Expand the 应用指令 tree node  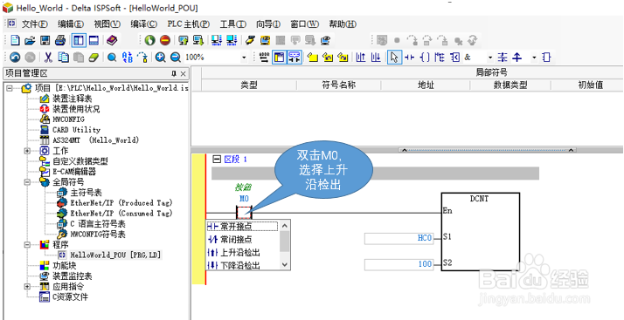click(27, 286)
